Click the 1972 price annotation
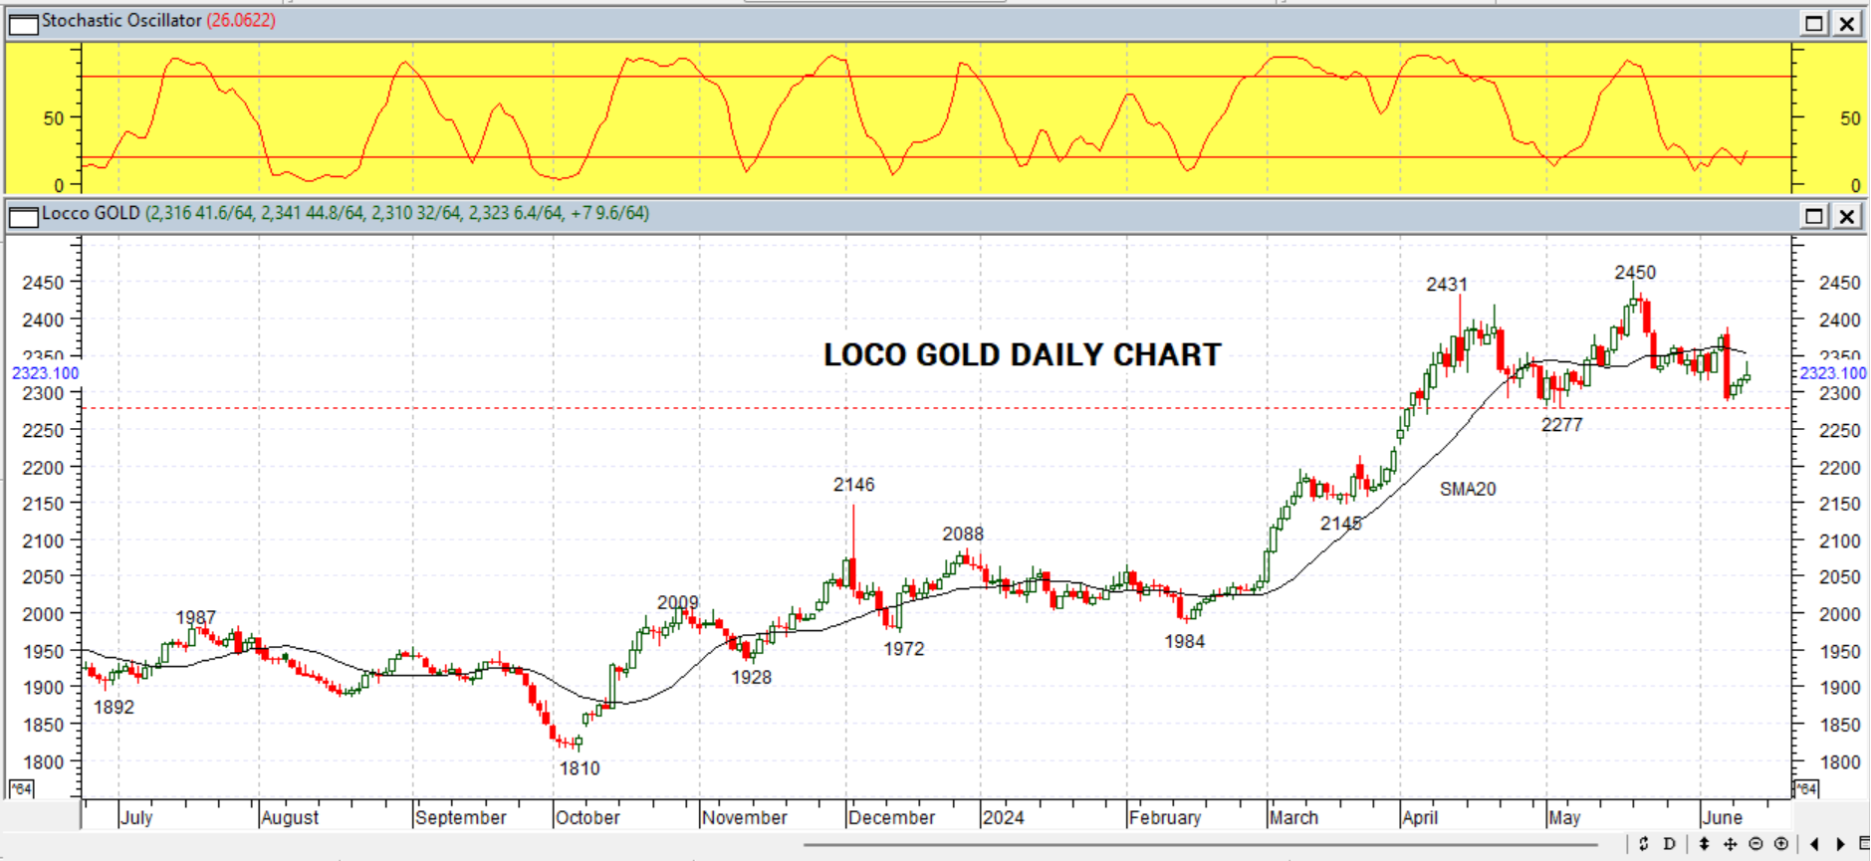This screenshot has height=861, width=1871. coord(904,649)
